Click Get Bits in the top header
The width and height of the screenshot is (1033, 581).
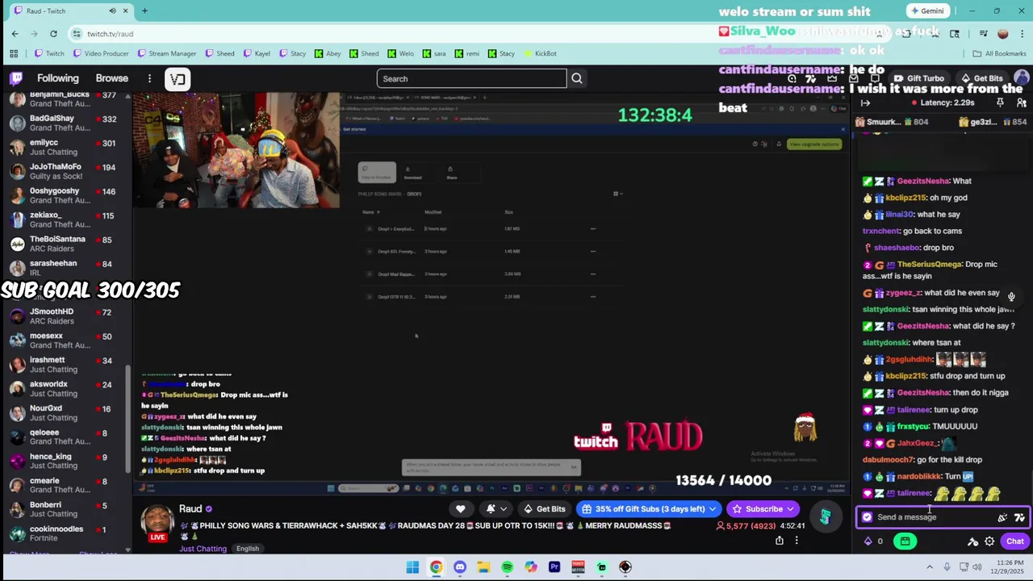(981, 78)
